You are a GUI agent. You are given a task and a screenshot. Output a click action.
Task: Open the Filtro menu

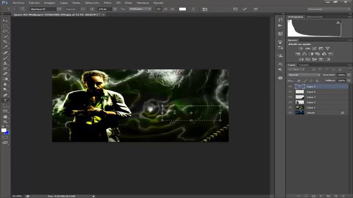coord(108,3)
